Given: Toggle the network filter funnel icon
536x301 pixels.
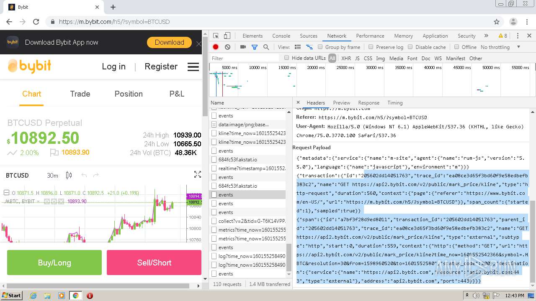Looking at the screenshot, I should [x=254, y=47].
